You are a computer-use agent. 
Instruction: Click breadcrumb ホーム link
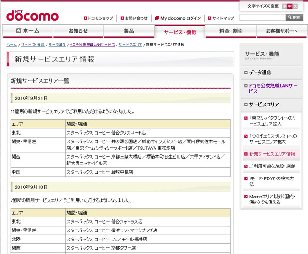click(12, 45)
